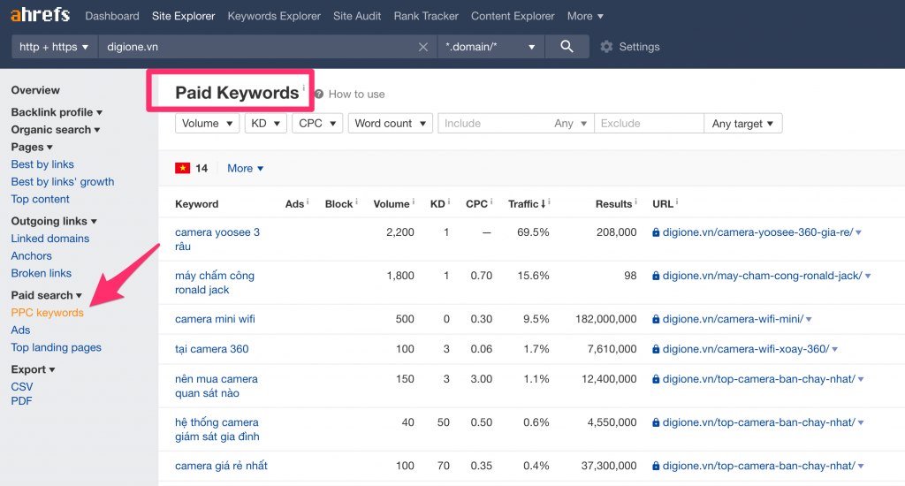This screenshot has height=486, width=905.
Task: Expand URL dropdown arrow for camera-yoosee-360-gia-re
Action: click(x=859, y=232)
